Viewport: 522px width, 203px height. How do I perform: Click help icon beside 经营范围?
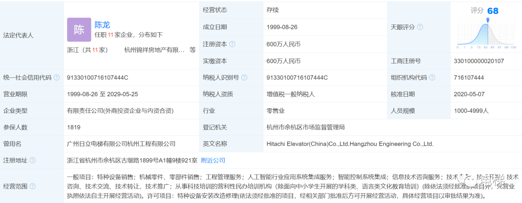(32, 186)
